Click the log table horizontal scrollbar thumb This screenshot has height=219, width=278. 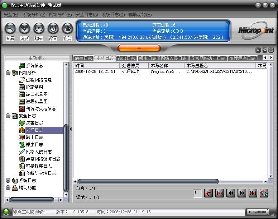pyautogui.click(x=148, y=181)
